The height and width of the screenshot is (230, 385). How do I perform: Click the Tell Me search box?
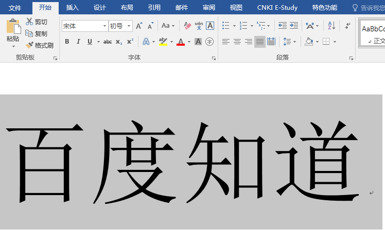point(369,8)
